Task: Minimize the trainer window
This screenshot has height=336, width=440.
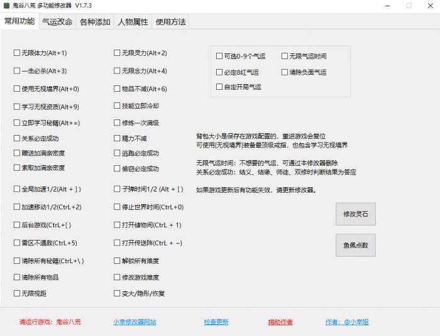Action: click(x=388, y=6)
